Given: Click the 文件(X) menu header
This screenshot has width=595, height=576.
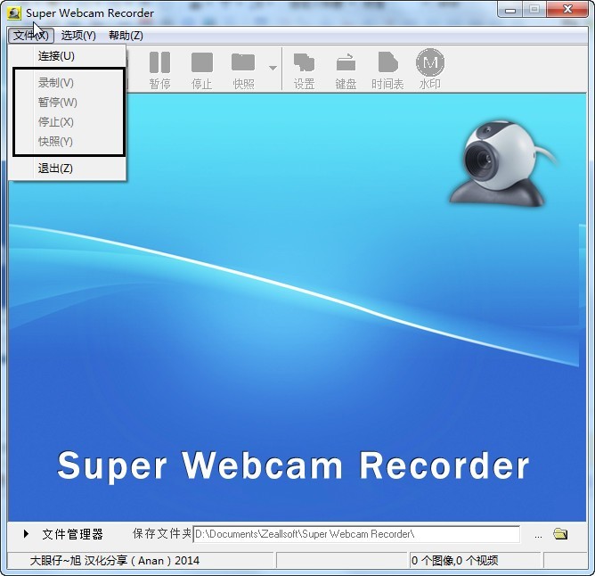Looking at the screenshot, I should pyautogui.click(x=31, y=36).
